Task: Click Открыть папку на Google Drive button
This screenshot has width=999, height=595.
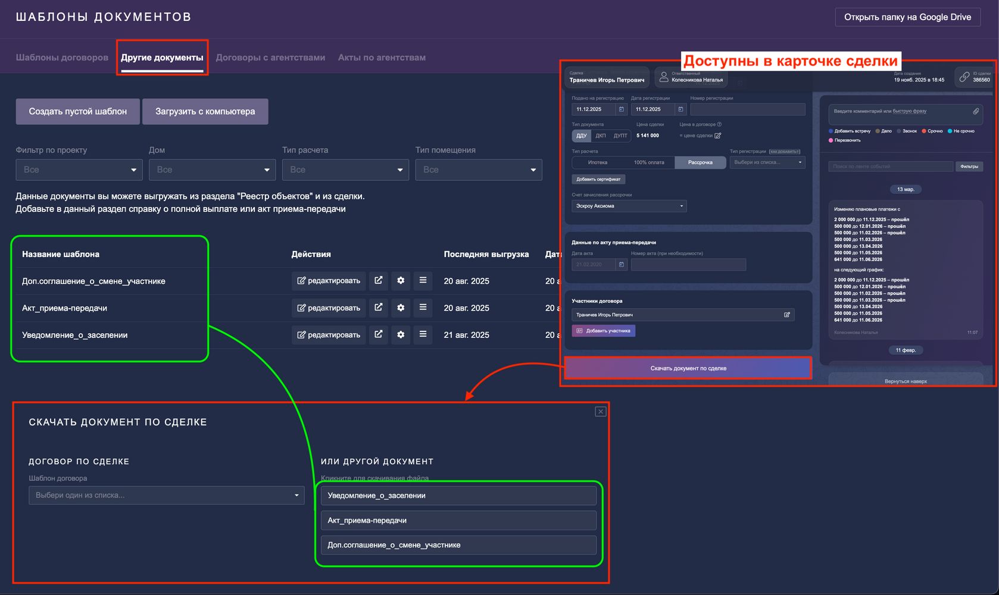Action: (x=907, y=17)
